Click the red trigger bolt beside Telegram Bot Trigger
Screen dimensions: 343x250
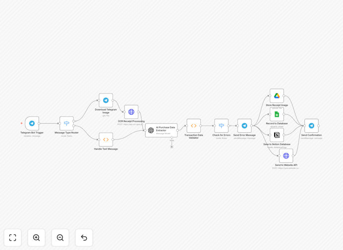pyautogui.click(x=21, y=123)
